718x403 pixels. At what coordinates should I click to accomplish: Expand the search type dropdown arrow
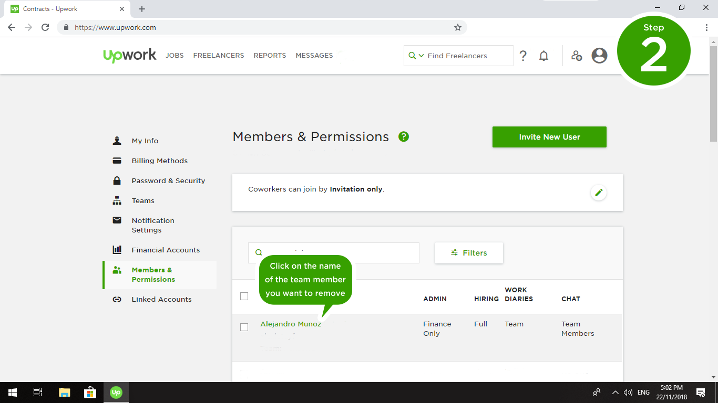click(421, 56)
